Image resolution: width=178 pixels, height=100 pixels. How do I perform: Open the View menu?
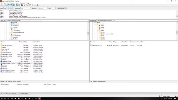[x=8, y=3]
